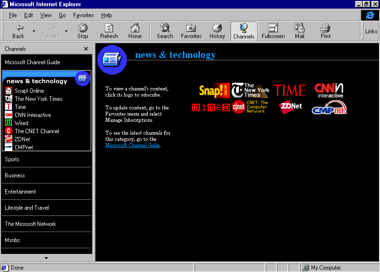Open the Edit menu
This screenshot has width=380, height=272.
(28, 15)
